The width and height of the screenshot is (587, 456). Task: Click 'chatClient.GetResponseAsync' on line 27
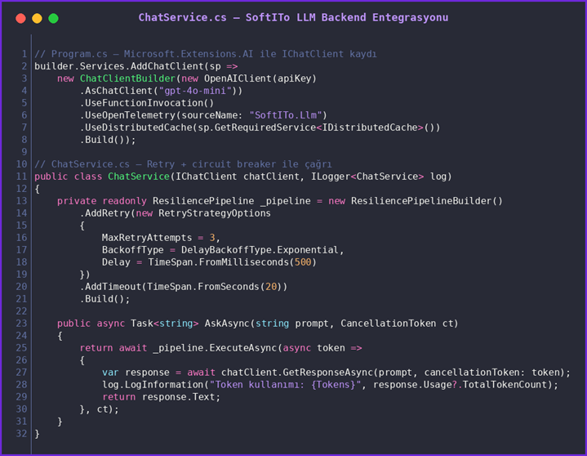pos(297,373)
